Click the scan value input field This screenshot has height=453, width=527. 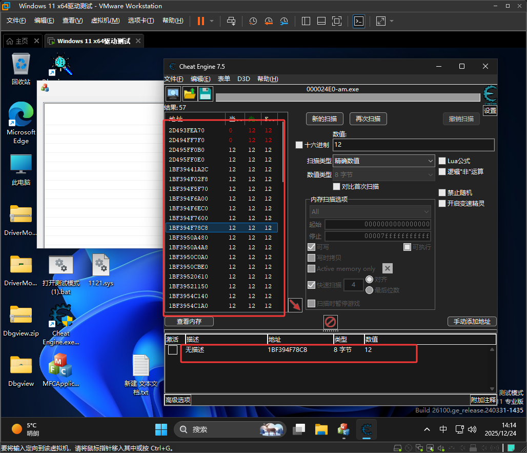pyautogui.click(x=413, y=145)
